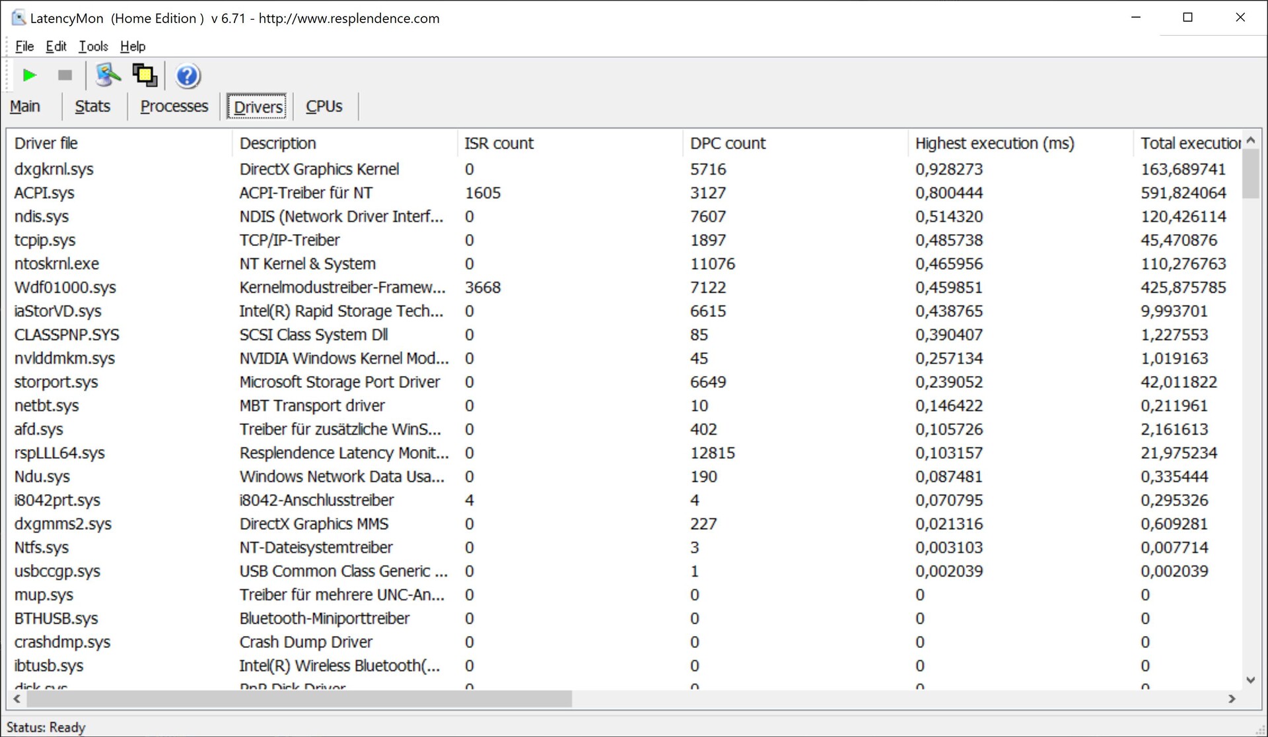Sort by the ISR count column header
This screenshot has width=1268, height=737.
tap(499, 143)
